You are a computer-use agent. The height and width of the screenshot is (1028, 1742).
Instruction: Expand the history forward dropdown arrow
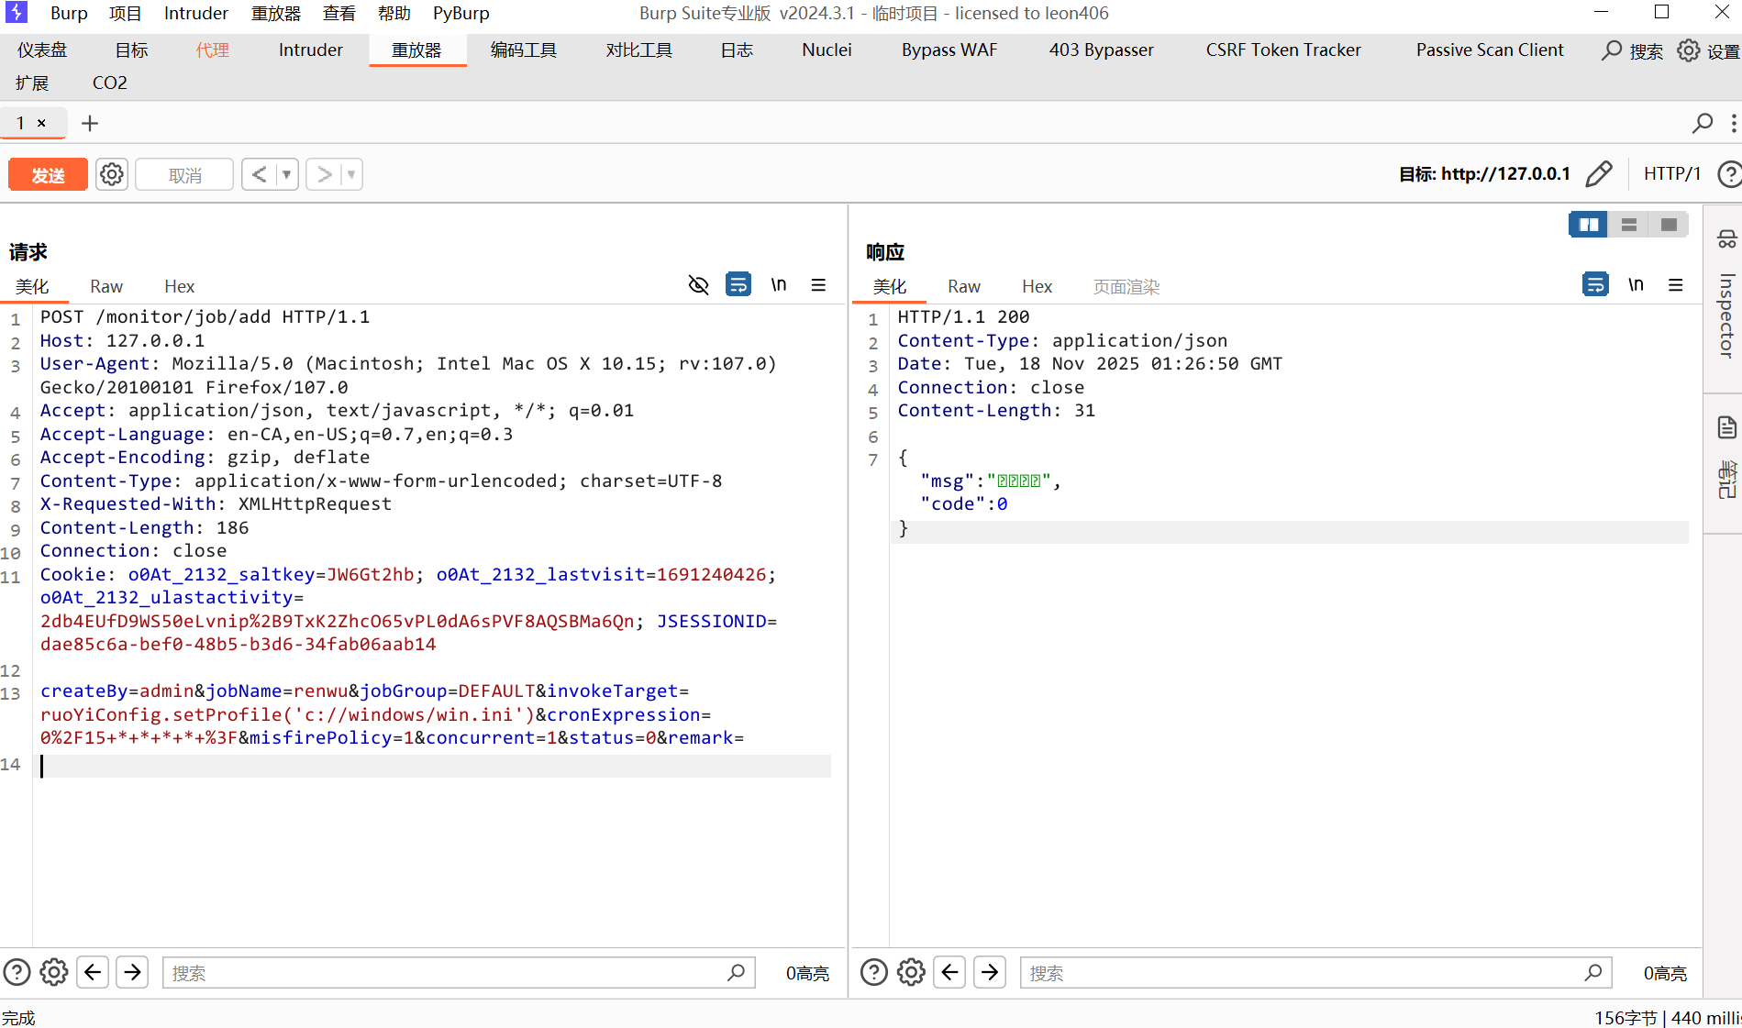[351, 174]
